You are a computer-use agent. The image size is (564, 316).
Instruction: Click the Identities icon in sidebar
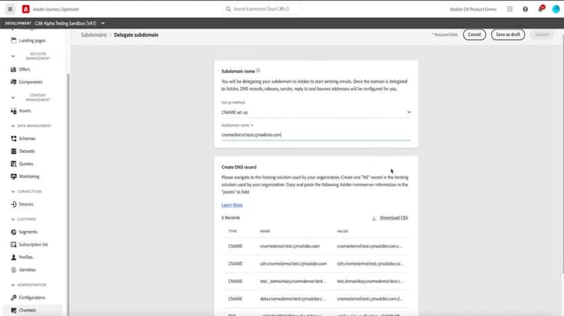(x=14, y=269)
